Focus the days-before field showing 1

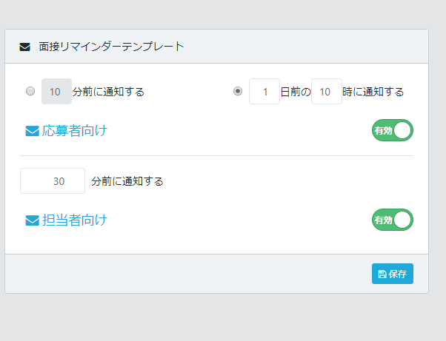tap(264, 92)
